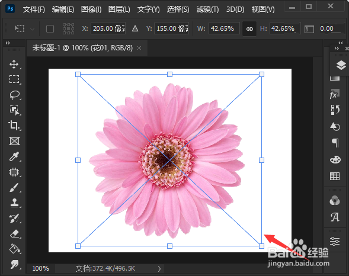Screen dimensions: 349x276
Task: Open the Layers panel icon
Action: tap(341, 65)
